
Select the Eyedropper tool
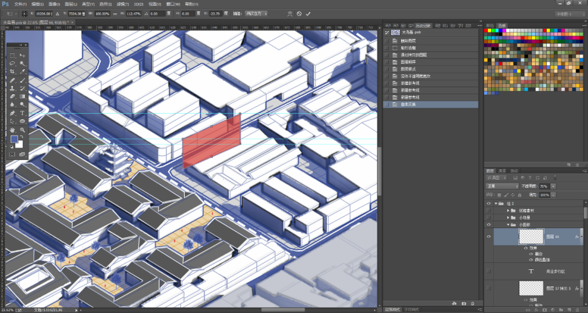tap(22, 71)
